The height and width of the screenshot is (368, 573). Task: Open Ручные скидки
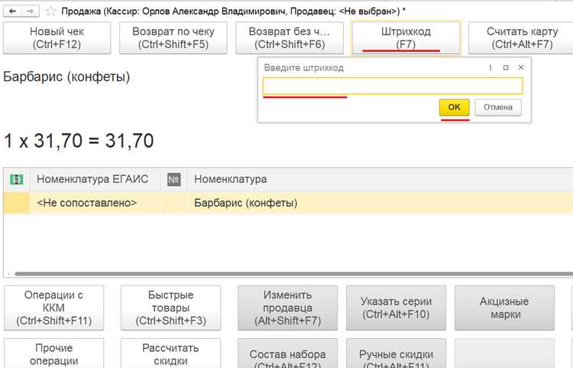(x=396, y=353)
